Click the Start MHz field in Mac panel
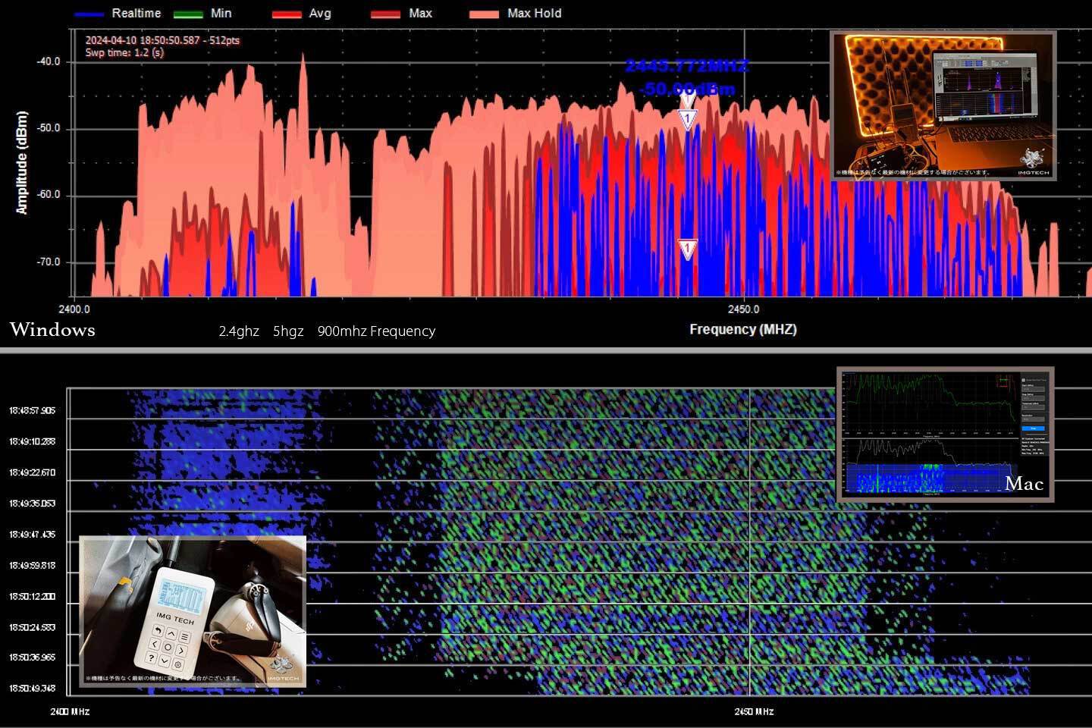 [x=1033, y=388]
